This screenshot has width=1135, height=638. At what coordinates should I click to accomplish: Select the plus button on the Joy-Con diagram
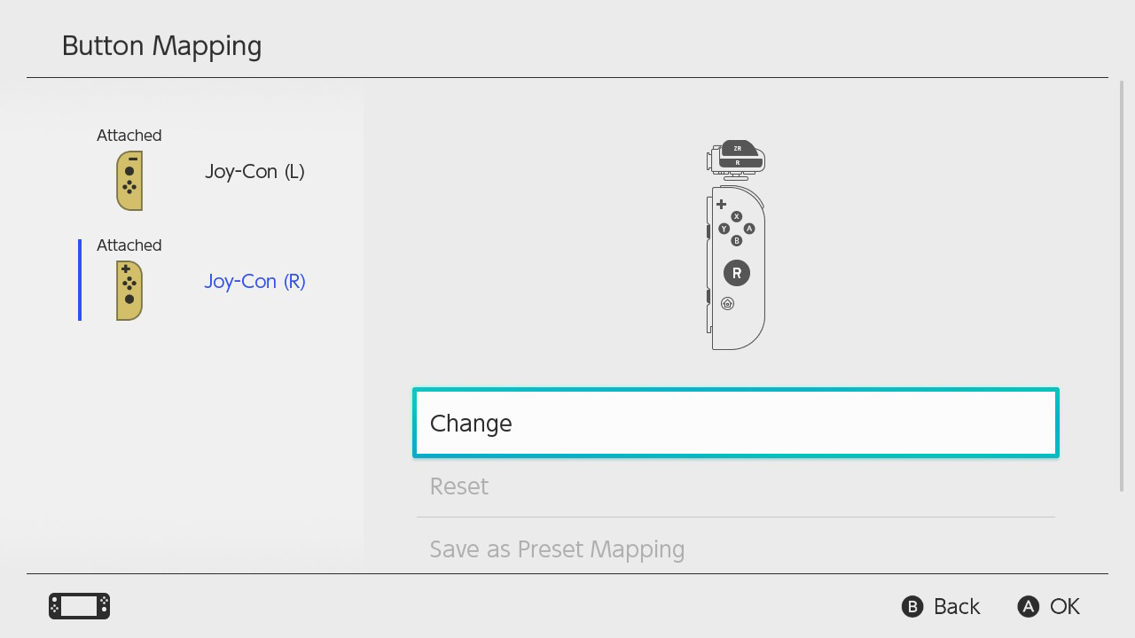pos(721,205)
